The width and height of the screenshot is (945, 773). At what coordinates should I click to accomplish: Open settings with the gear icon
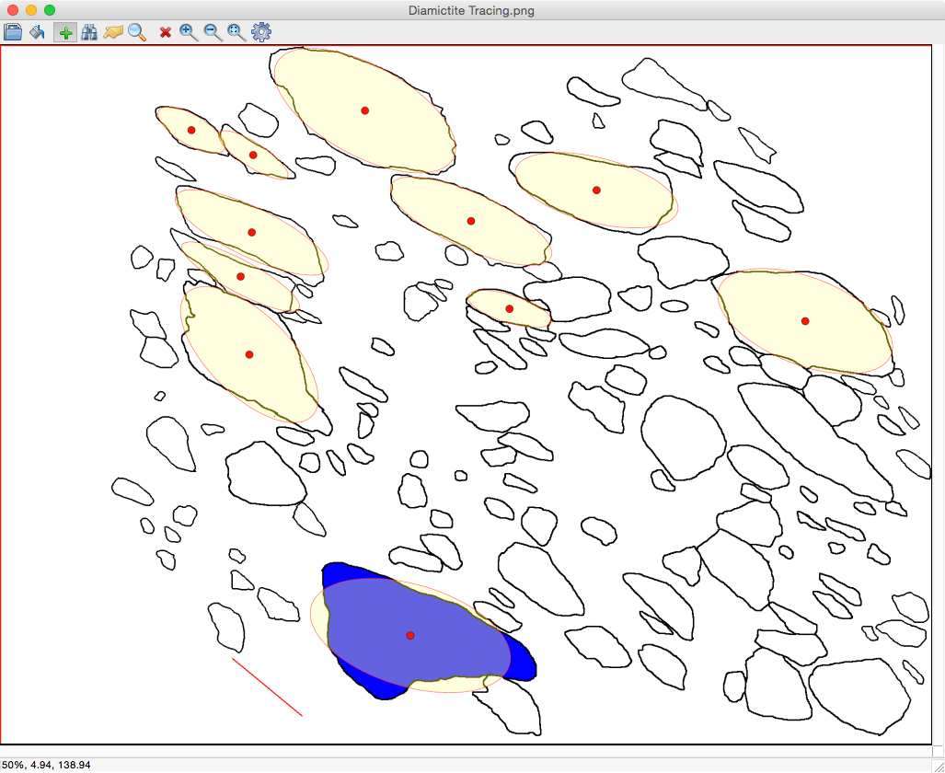click(x=261, y=32)
